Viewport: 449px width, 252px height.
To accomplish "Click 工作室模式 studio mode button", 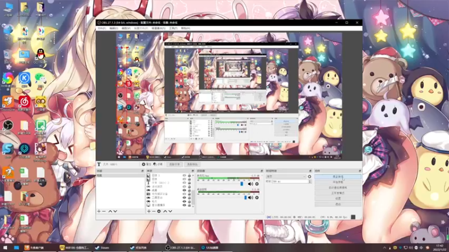I will 338,193.
